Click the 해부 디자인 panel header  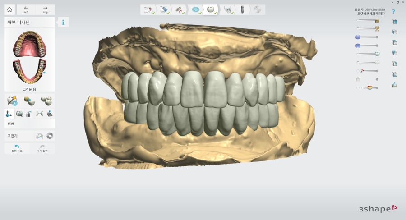[18, 23]
